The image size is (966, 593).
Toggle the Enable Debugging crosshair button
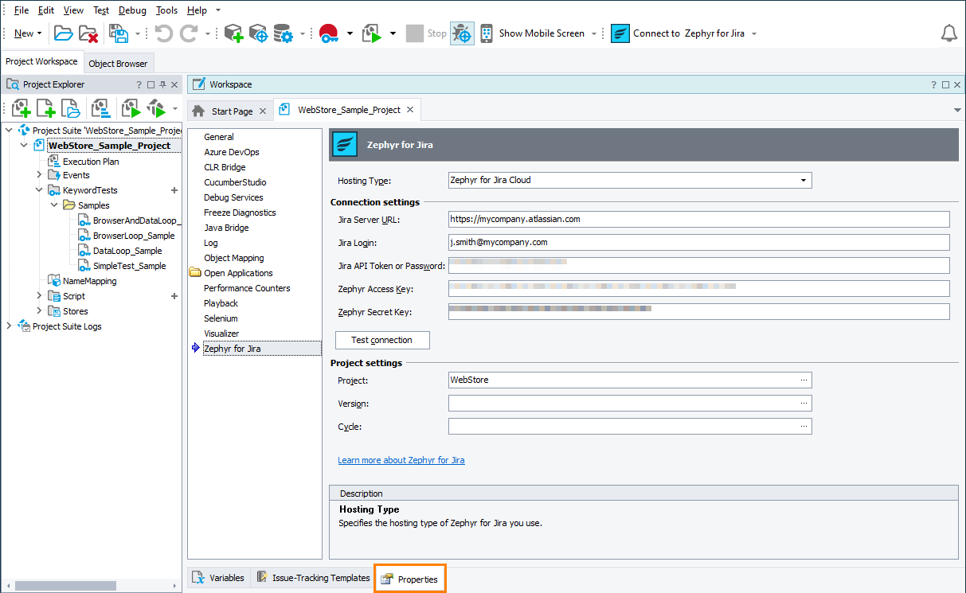462,33
